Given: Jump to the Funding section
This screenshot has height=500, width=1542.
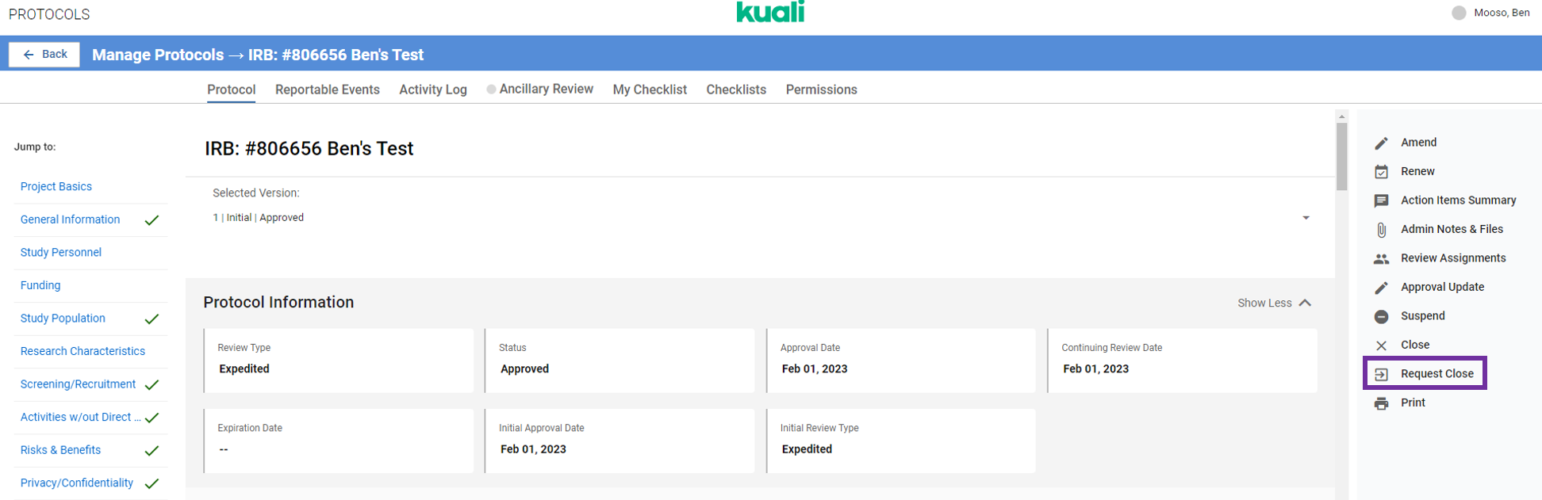Looking at the screenshot, I should click(x=40, y=285).
